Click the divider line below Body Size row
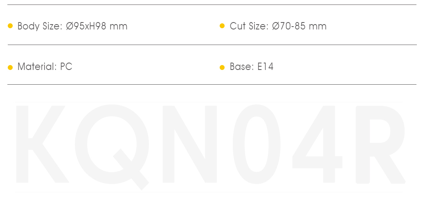Viewport: 423px width, 207px height. click(x=212, y=45)
